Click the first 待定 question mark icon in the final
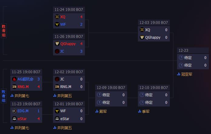The image size is (211, 134). 181,57
